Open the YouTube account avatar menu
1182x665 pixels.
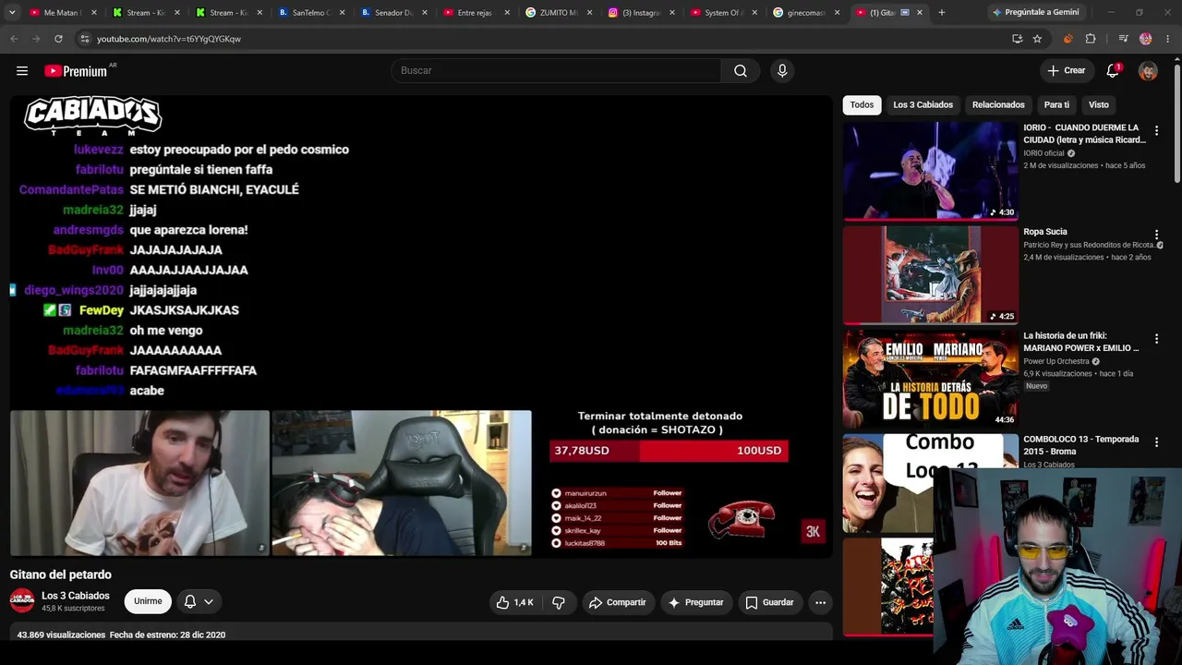click(1148, 71)
